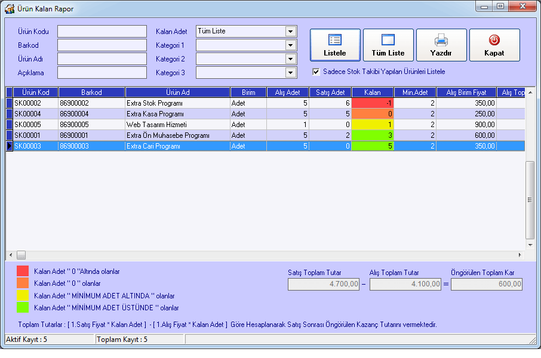Image resolution: width=541 pixels, height=358 pixels.
Task: Sort by the Ürün Ad column header
Action: pyautogui.click(x=178, y=92)
